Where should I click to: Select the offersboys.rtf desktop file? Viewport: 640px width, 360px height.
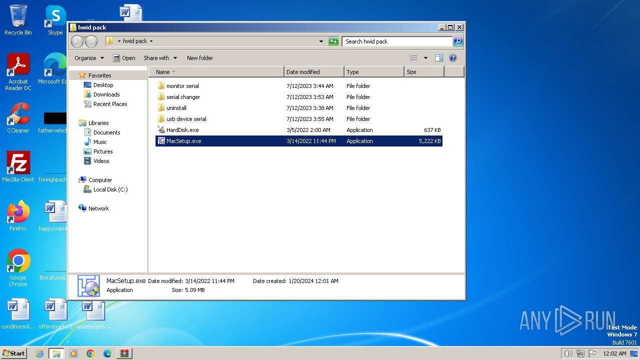click(55, 314)
